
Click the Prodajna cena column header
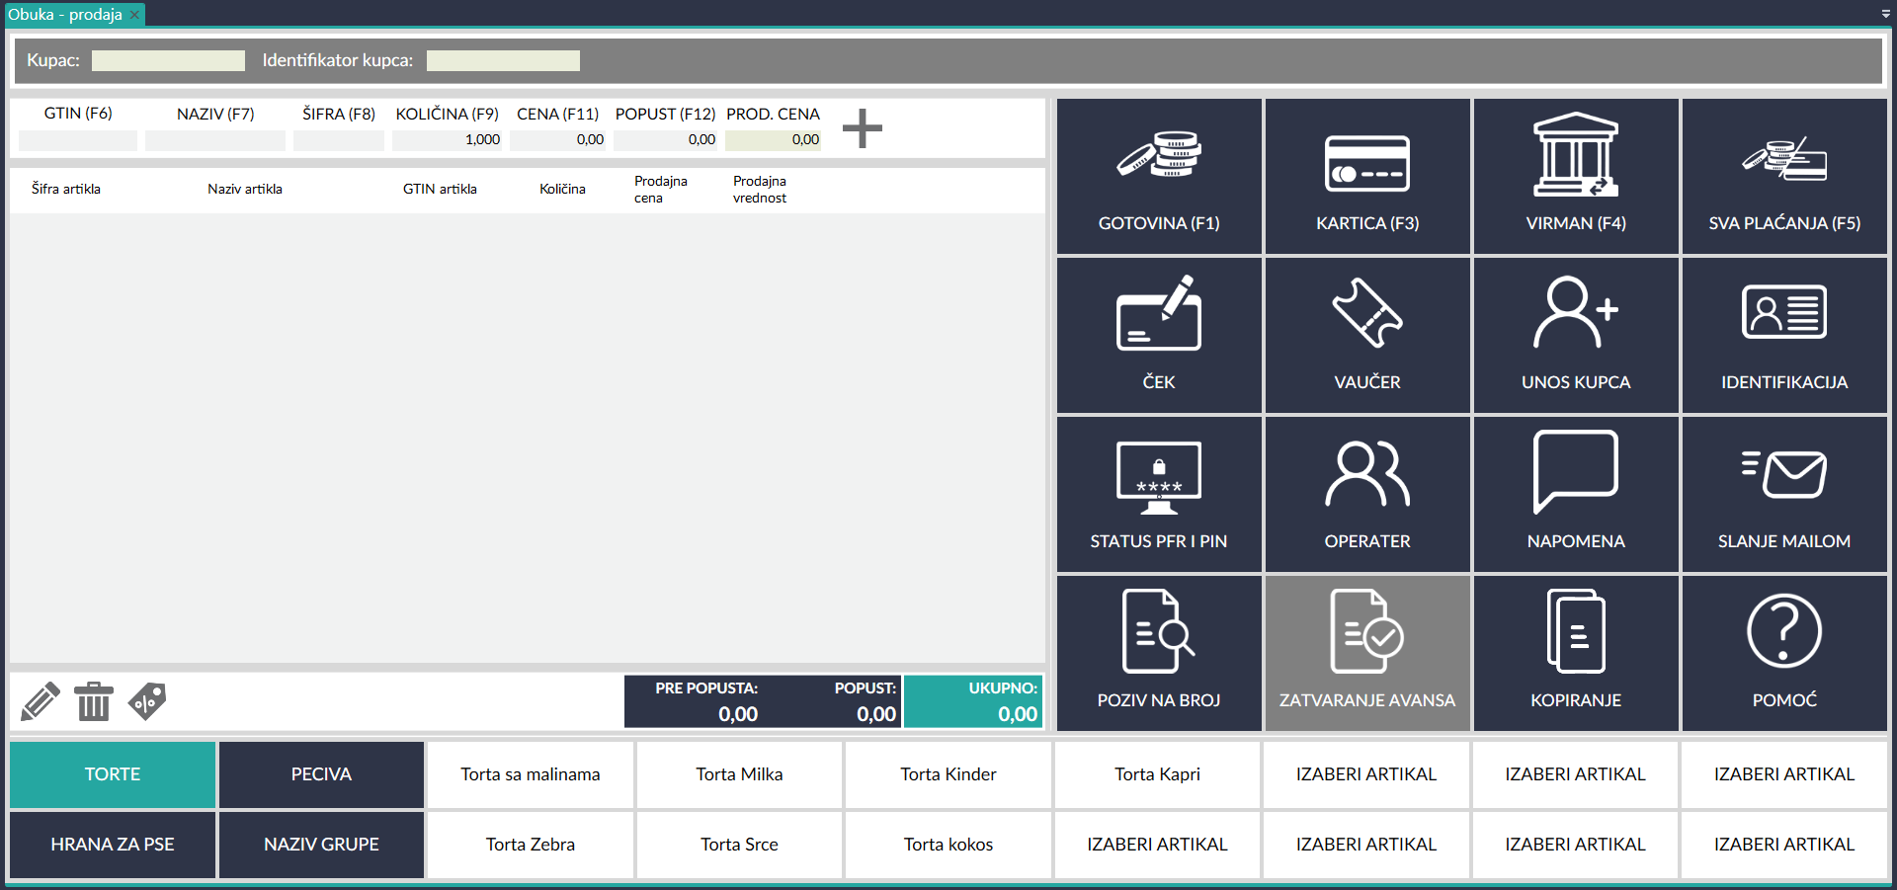click(x=660, y=190)
